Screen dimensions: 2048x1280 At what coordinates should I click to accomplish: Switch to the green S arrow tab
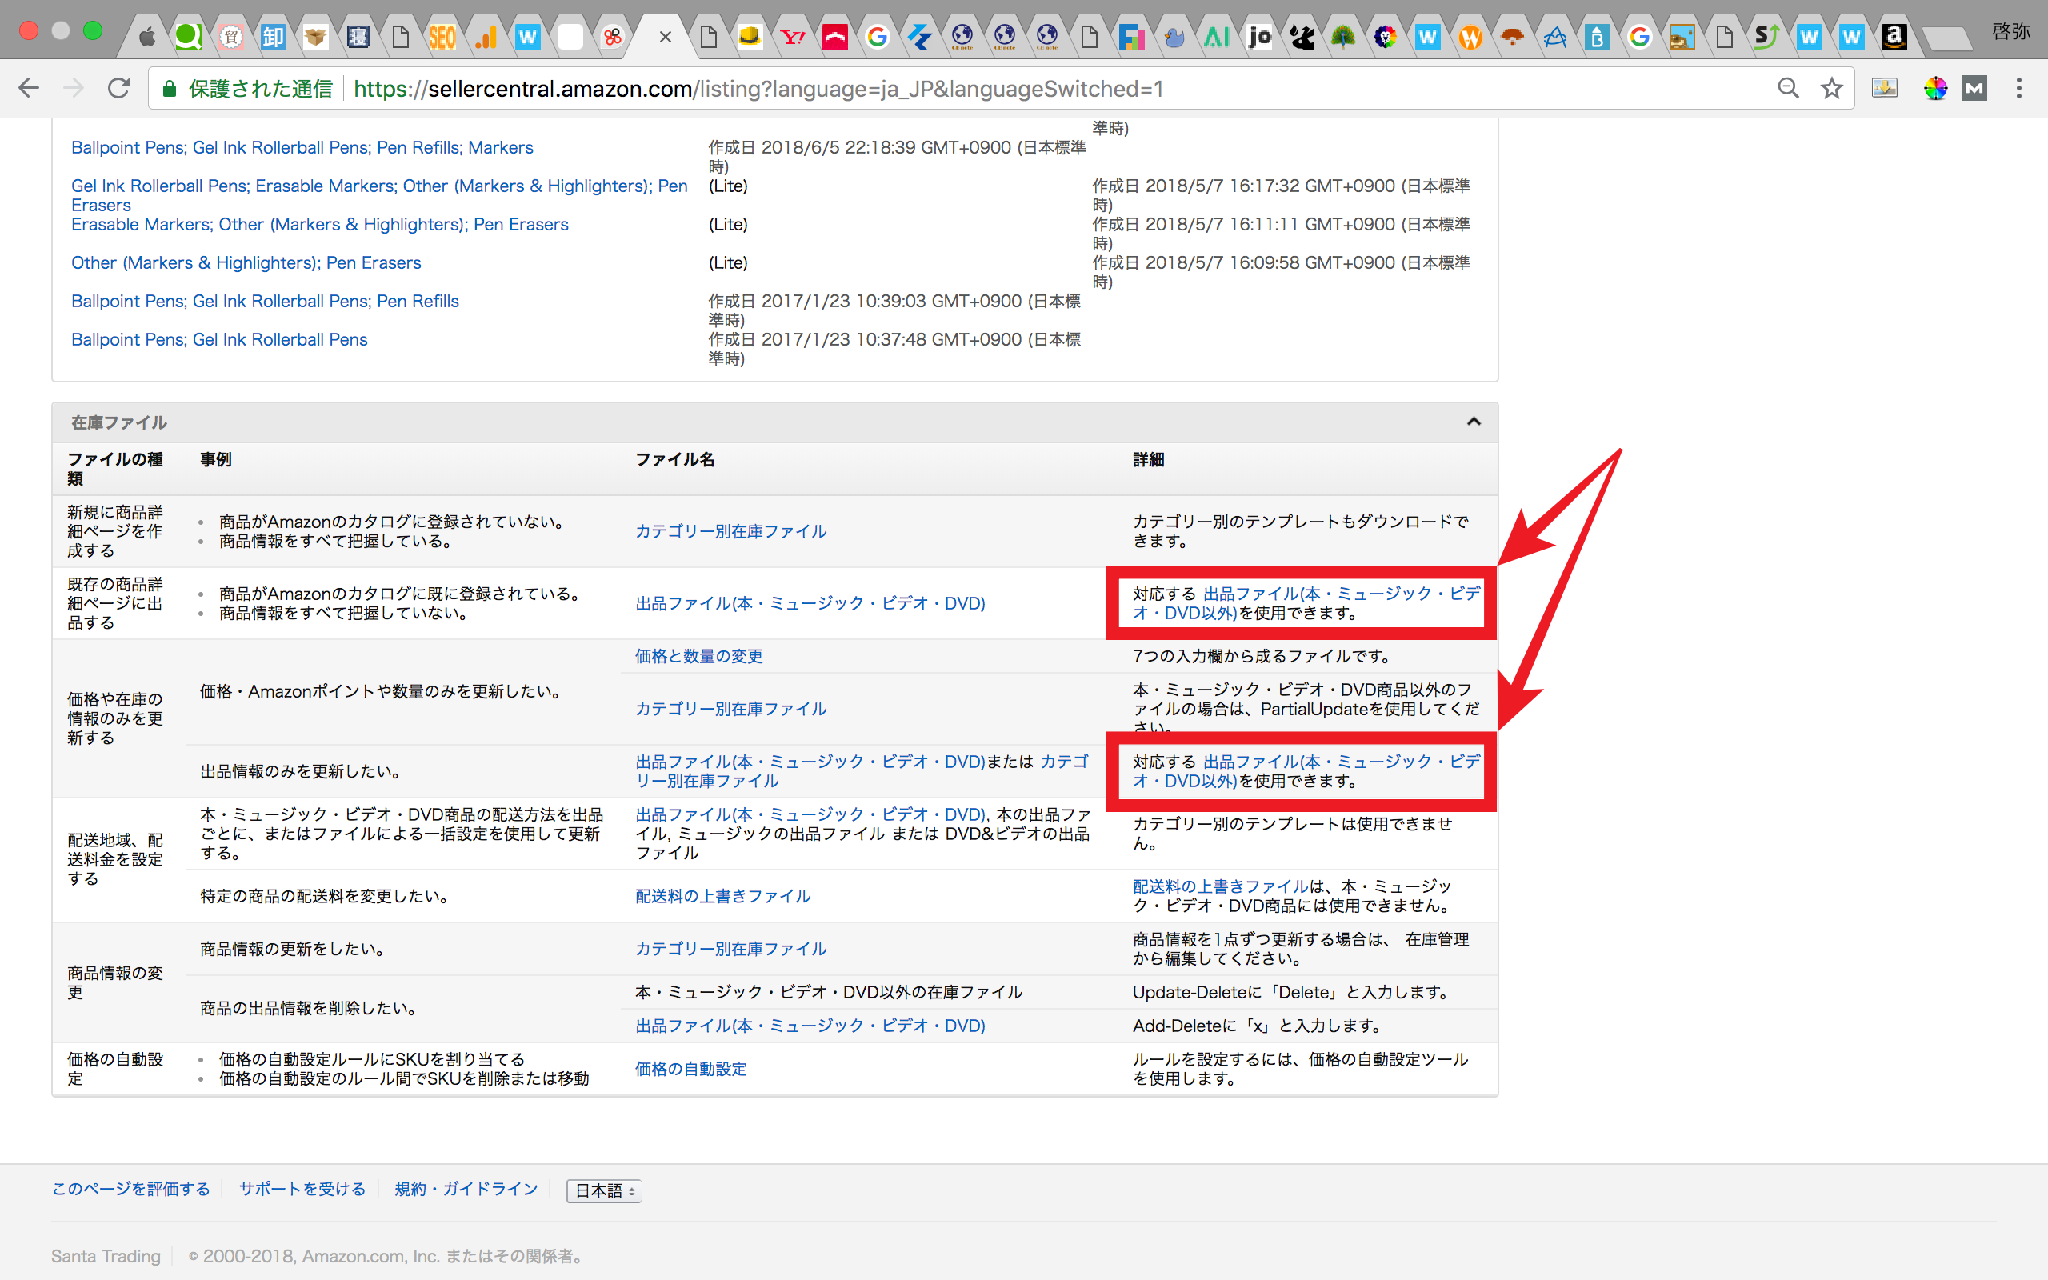point(1766,37)
